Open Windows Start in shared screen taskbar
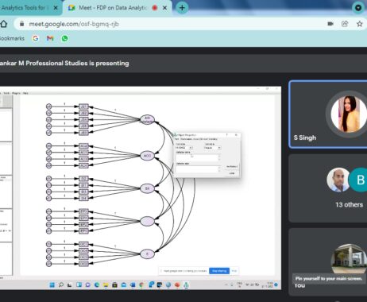The image size is (367, 302). click(x=52, y=285)
